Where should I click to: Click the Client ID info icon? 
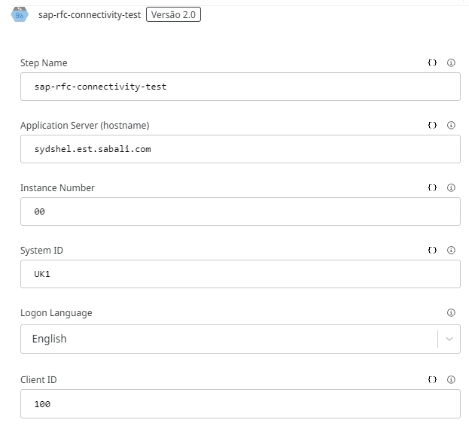pyautogui.click(x=451, y=380)
